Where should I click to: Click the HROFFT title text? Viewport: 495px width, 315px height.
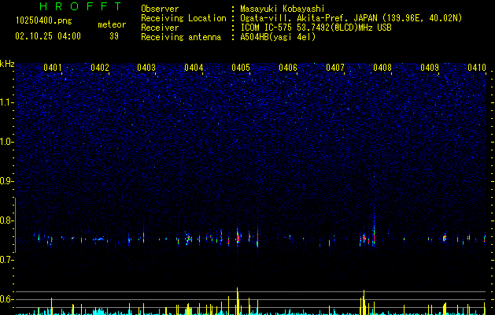click(x=80, y=6)
